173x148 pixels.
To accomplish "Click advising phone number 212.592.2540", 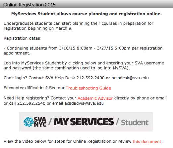I will 31,103.
